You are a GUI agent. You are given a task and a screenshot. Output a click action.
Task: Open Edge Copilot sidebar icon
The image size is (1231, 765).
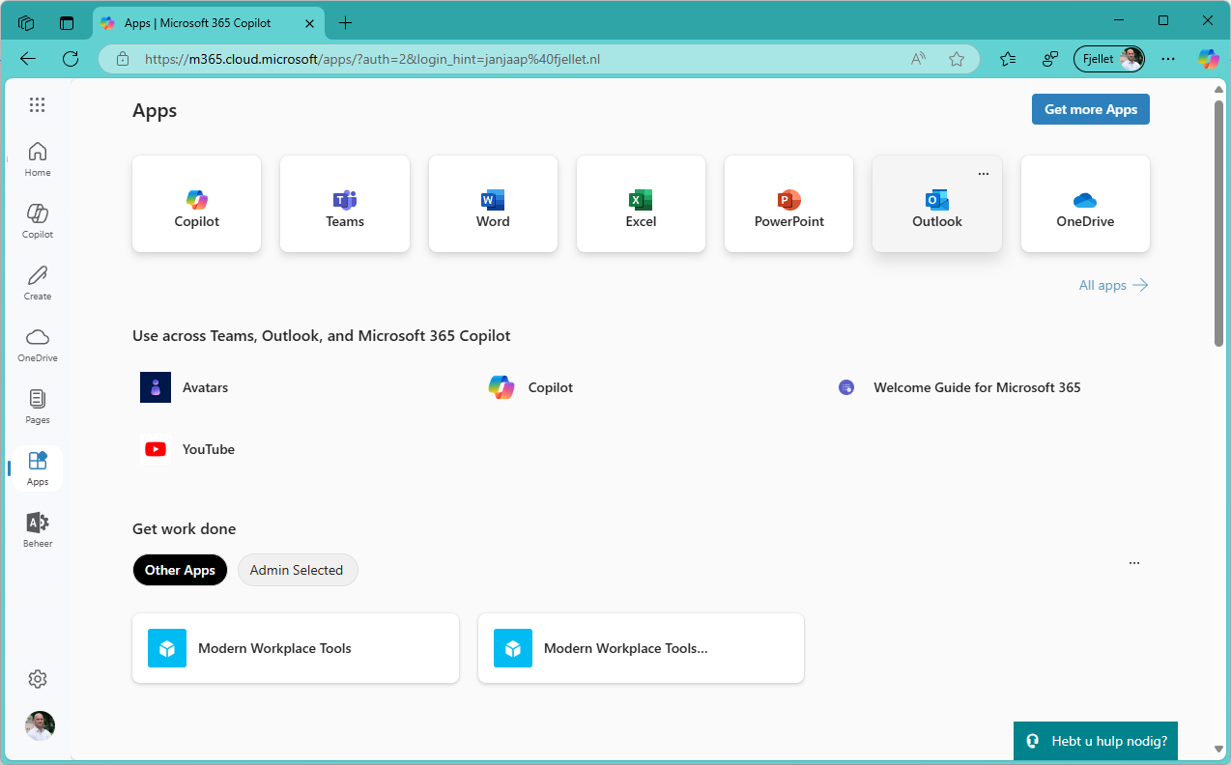point(1208,59)
